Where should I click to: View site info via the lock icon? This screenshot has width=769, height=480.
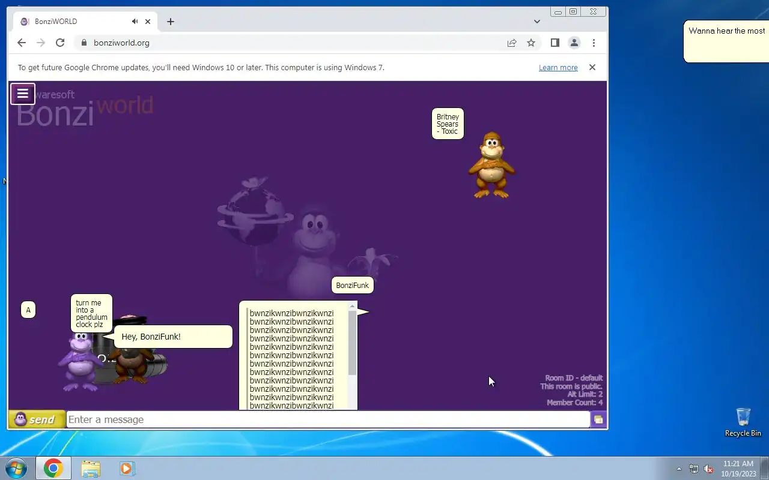[x=84, y=43]
